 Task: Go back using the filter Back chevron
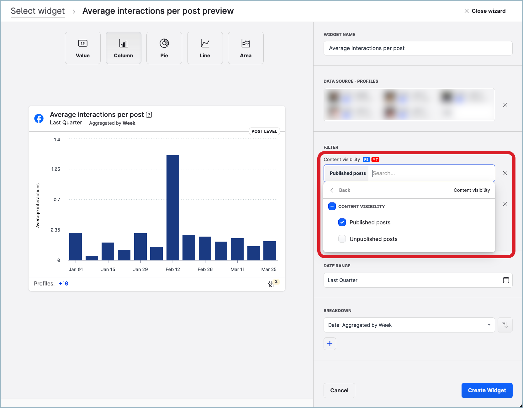point(332,190)
